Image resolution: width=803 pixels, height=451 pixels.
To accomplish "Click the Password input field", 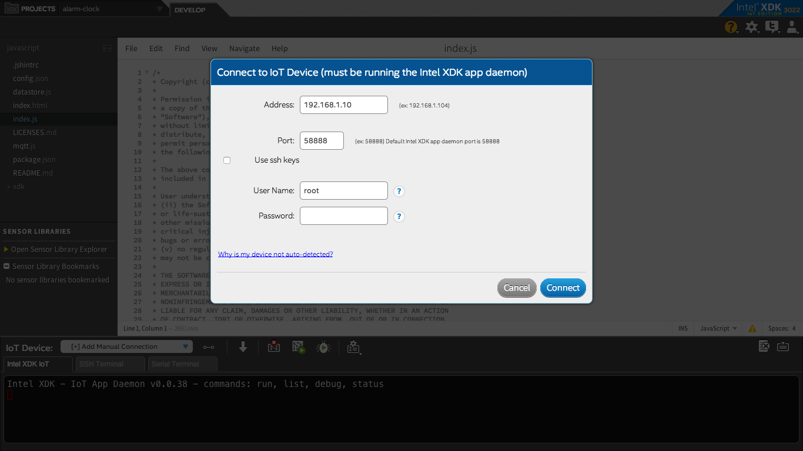I will point(344,216).
